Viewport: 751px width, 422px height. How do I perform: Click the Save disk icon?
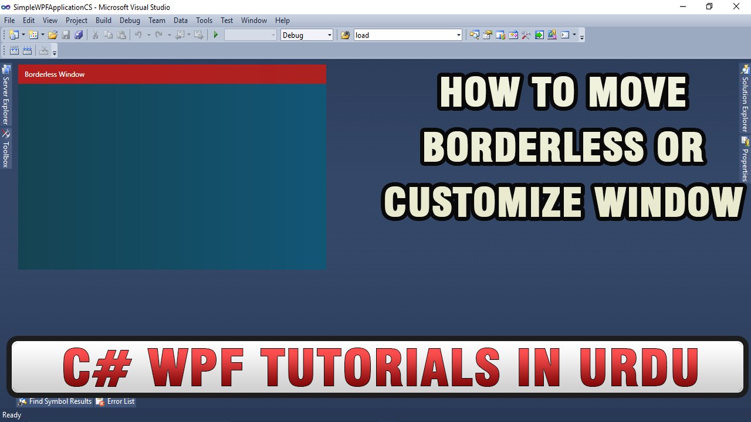coord(66,35)
